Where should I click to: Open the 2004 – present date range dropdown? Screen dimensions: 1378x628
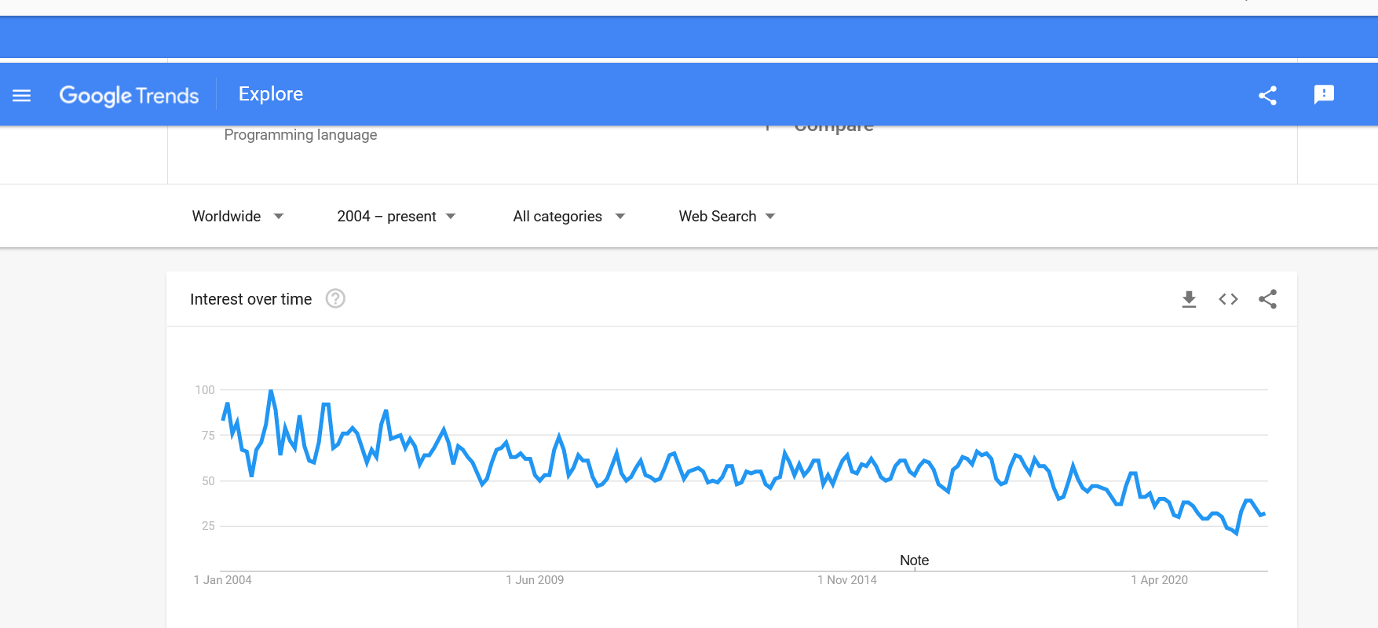pyautogui.click(x=396, y=217)
